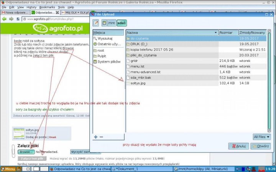Toggle the mnt path segment button
The width and height of the screenshot is (276, 172).
click(112, 23)
